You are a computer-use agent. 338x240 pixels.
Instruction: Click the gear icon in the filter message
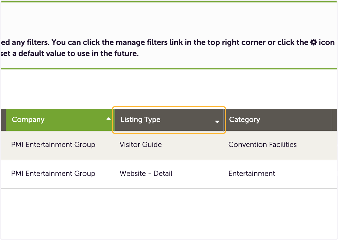[x=313, y=43]
